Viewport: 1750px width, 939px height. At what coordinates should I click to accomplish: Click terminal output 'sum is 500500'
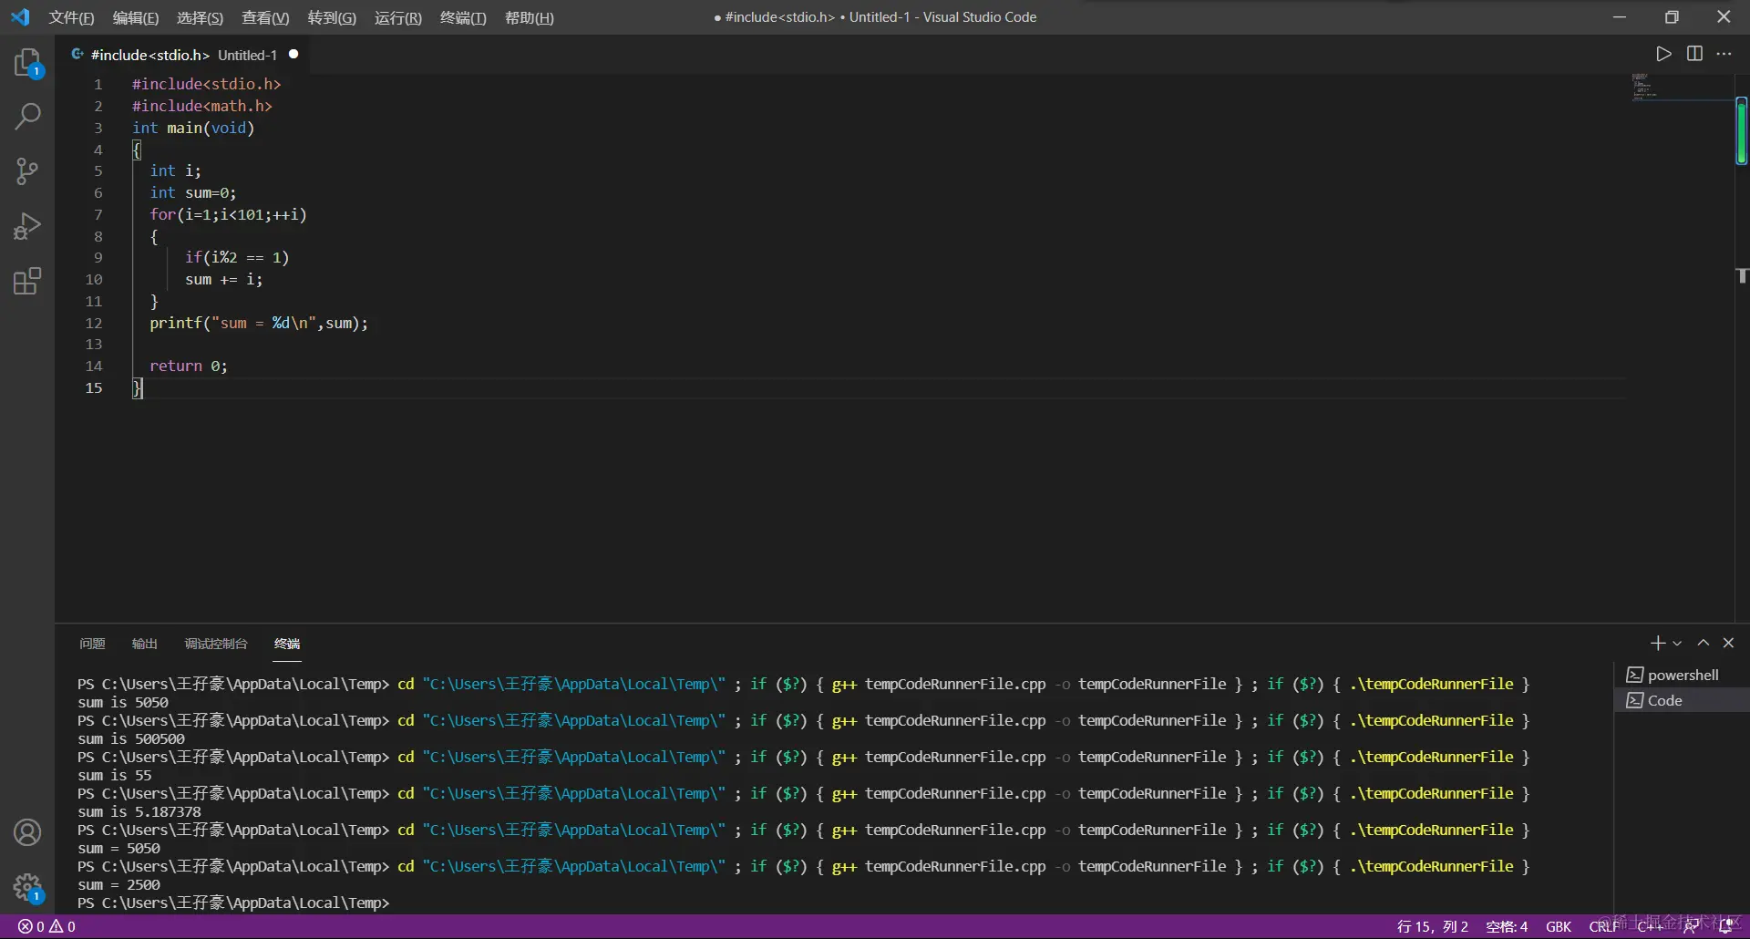[131, 739]
